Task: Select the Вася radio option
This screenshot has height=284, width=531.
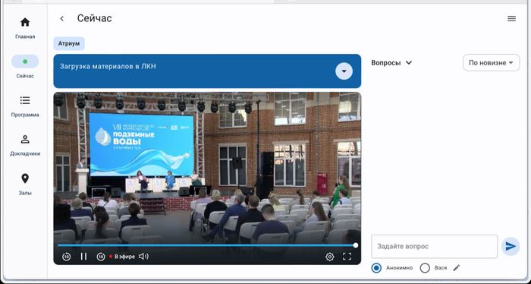Action: tap(425, 268)
